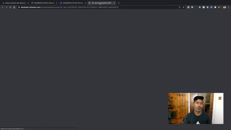Close the Global comment and description tab
The image size is (231, 130).
tap(28, 3)
